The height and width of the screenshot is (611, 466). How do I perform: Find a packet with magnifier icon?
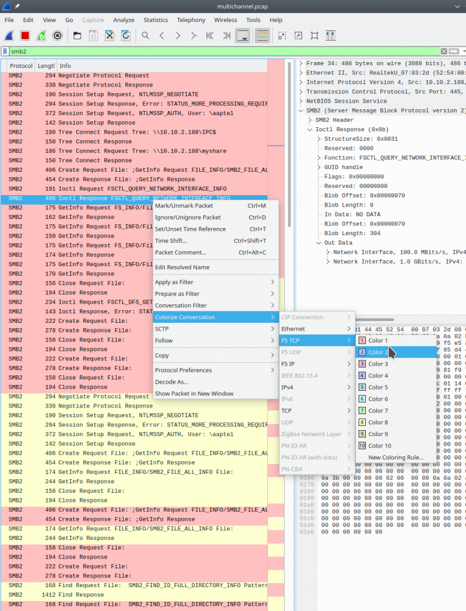146,36
